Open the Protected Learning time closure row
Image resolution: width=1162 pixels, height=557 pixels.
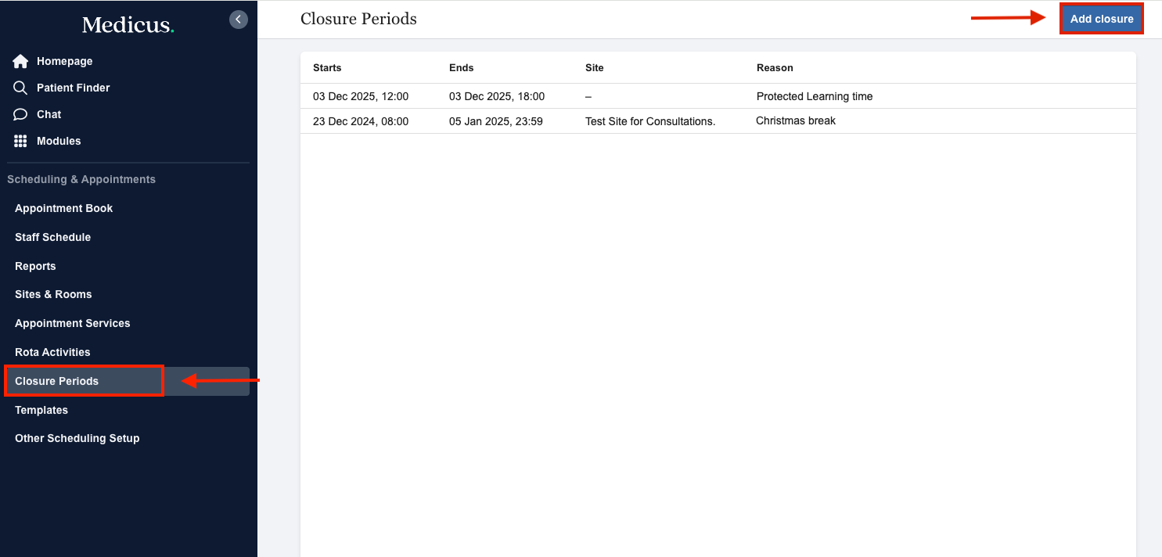click(814, 96)
